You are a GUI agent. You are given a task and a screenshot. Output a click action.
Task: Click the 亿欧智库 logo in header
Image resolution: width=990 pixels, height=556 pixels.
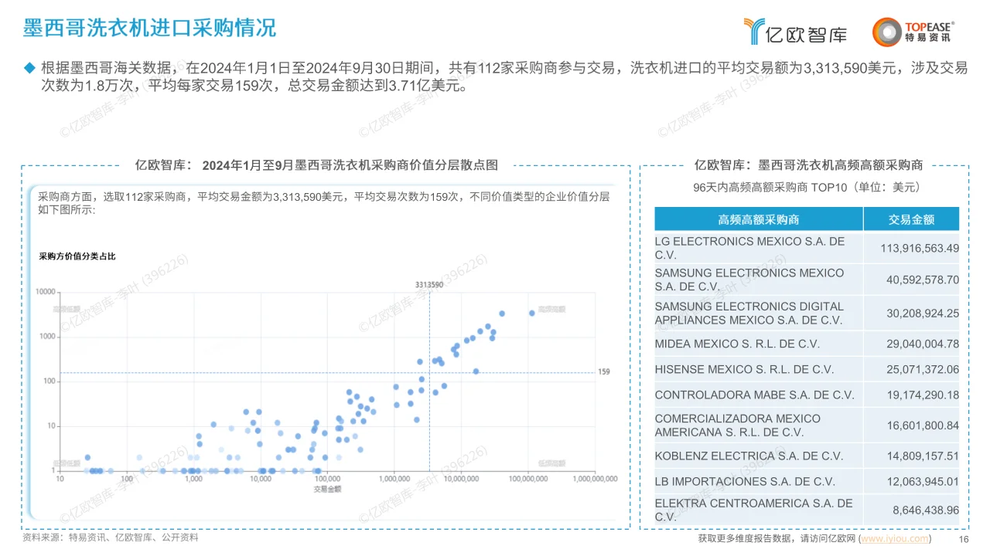pyautogui.click(x=795, y=32)
